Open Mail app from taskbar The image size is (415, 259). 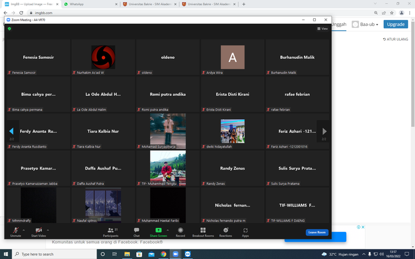point(151,254)
